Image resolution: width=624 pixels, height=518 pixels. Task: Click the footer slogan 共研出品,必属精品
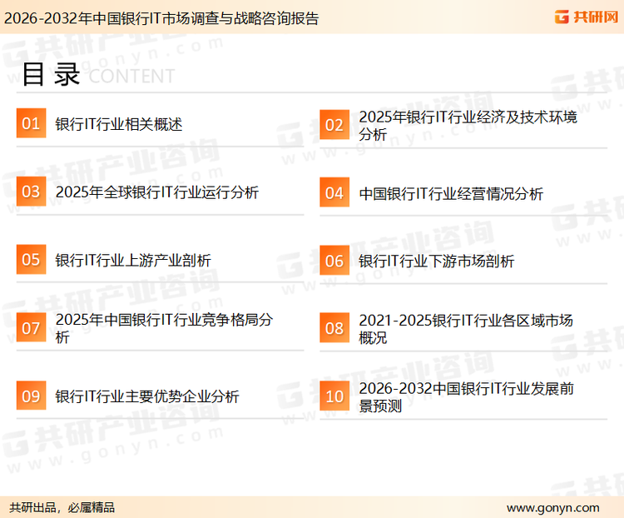62,507
